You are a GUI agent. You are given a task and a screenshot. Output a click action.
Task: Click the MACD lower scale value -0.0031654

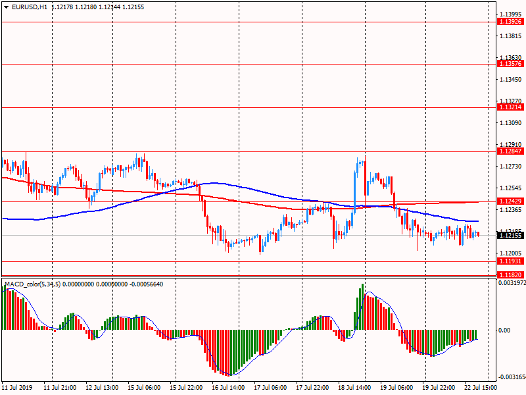coord(512,377)
